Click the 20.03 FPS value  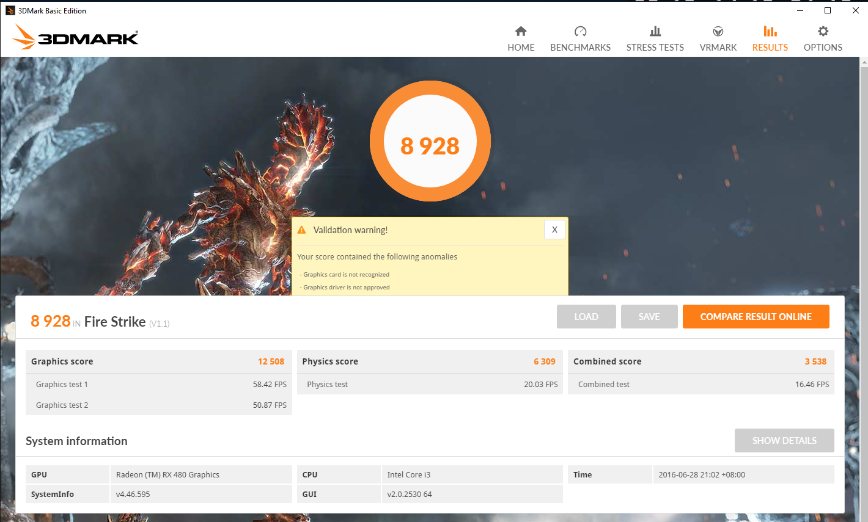(541, 384)
